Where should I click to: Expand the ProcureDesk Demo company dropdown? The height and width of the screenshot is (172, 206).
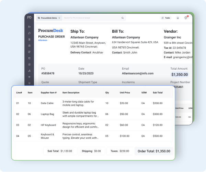(x=49, y=18)
